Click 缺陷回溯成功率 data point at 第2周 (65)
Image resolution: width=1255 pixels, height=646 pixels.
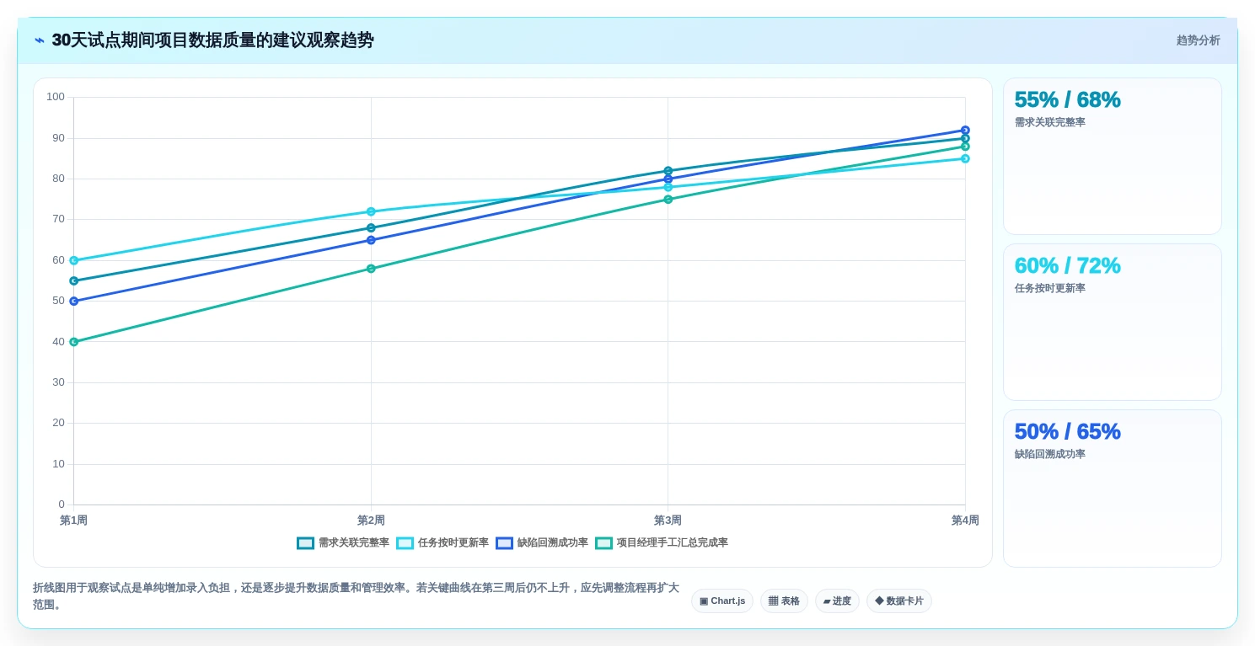pos(371,240)
